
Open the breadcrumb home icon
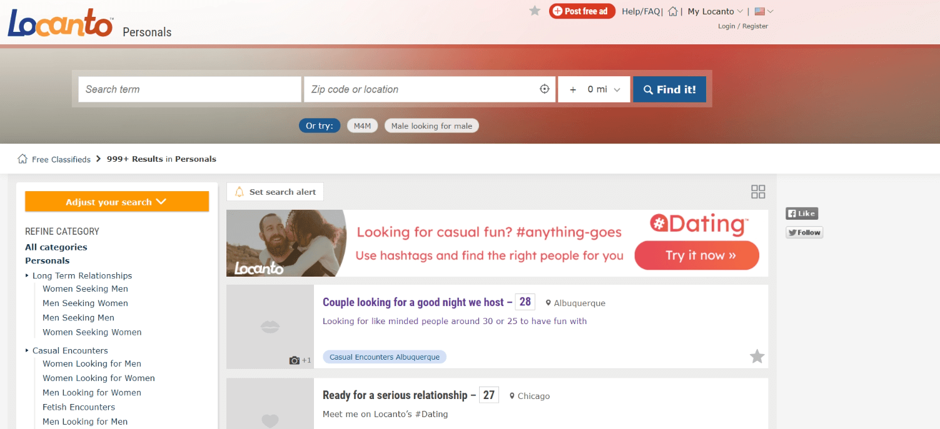point(23,159)
